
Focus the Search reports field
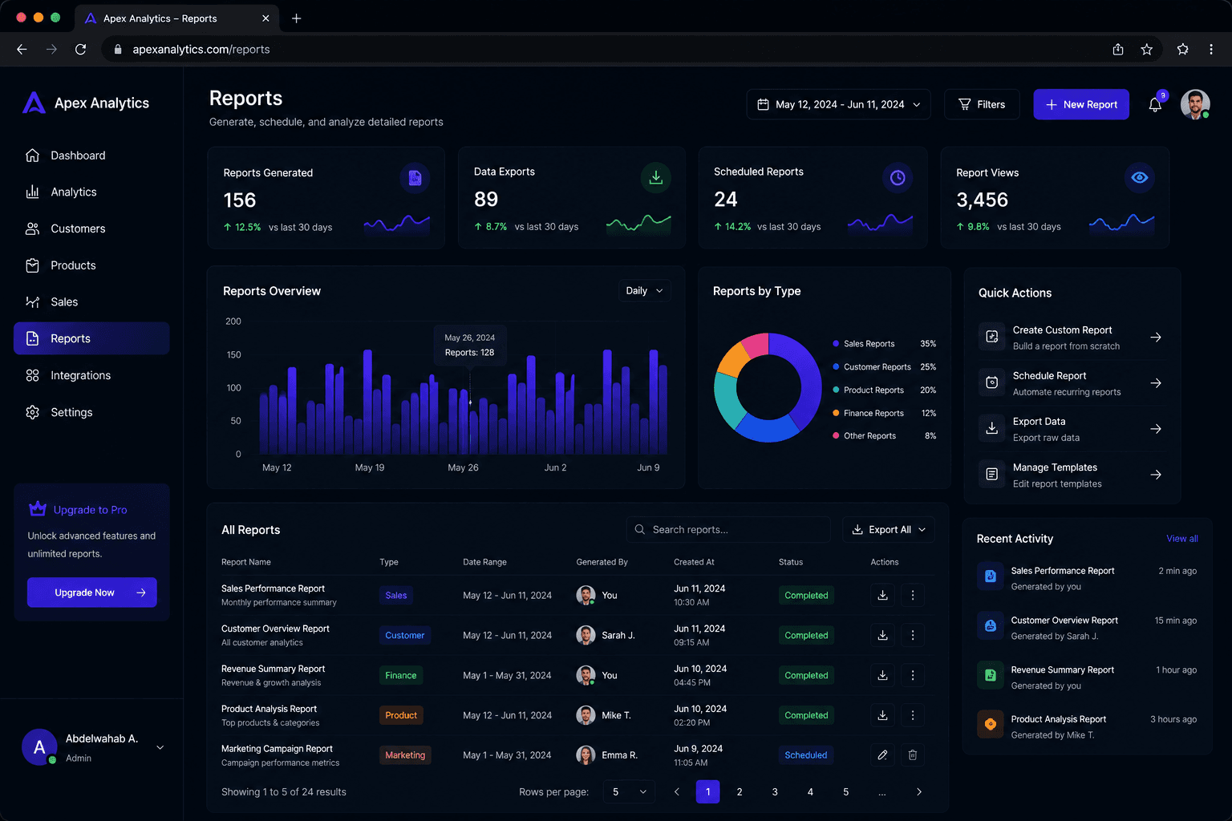728,530
